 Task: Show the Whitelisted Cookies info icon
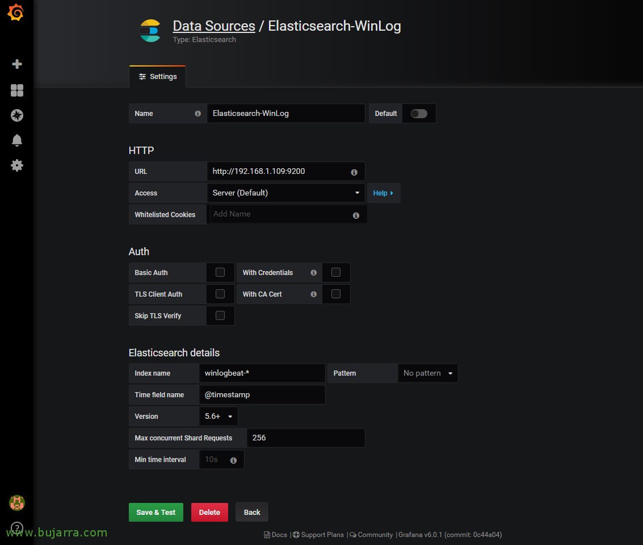pos(356,215)
